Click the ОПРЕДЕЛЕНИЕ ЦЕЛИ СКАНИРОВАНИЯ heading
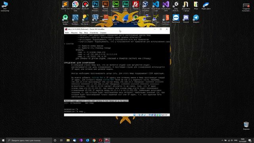 coord(79,63)
